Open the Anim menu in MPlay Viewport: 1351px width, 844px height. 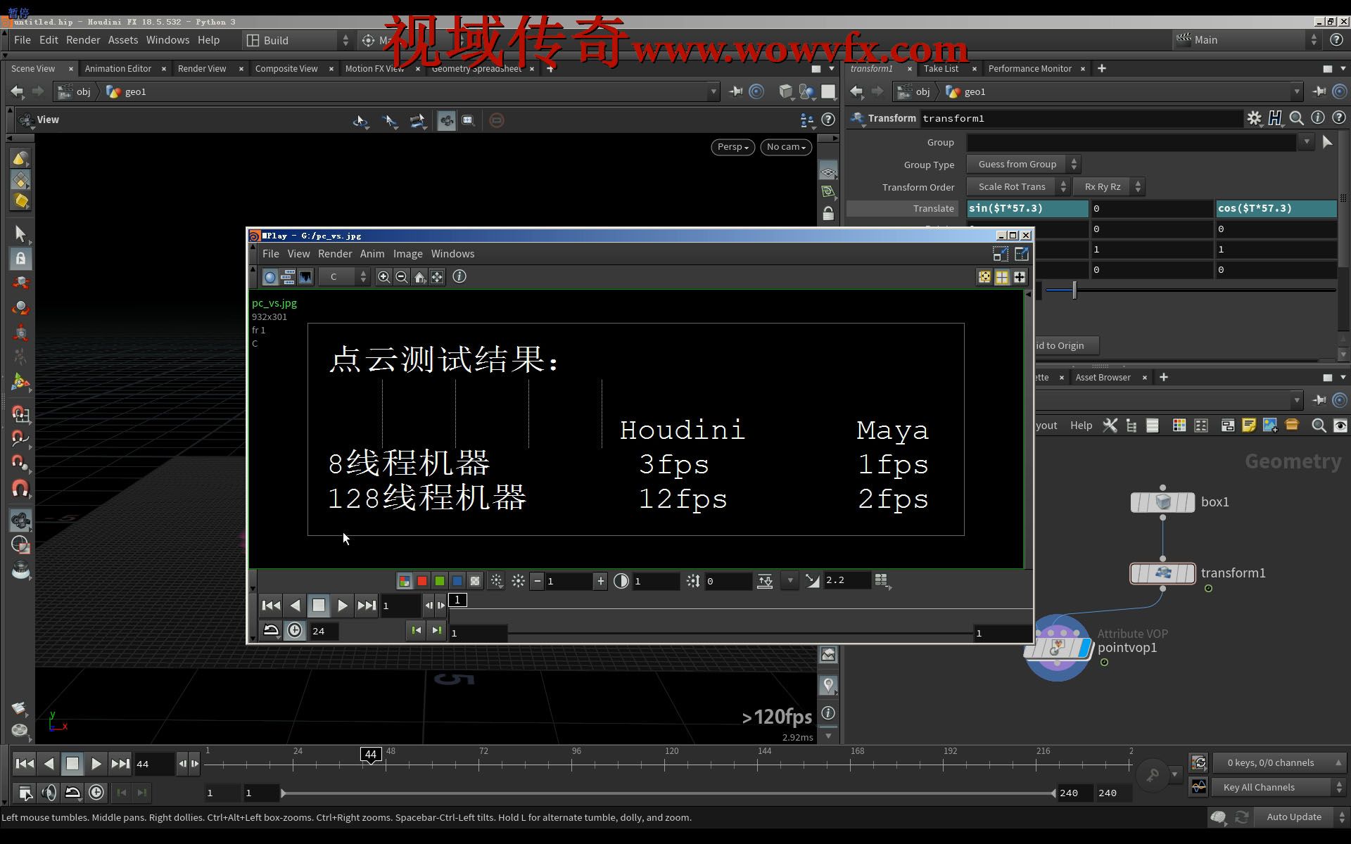[x=372, y=254]
